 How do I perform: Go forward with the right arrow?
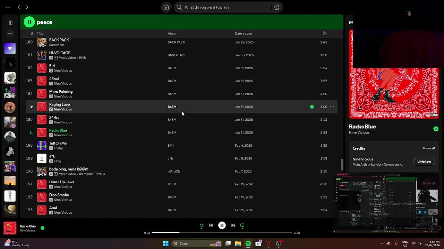pos(27,7)
